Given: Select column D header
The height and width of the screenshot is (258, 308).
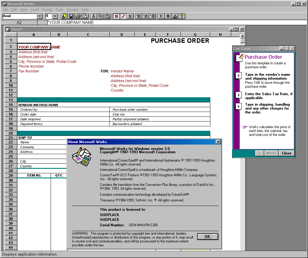Looking at the screenshot, I should (122, 35).
